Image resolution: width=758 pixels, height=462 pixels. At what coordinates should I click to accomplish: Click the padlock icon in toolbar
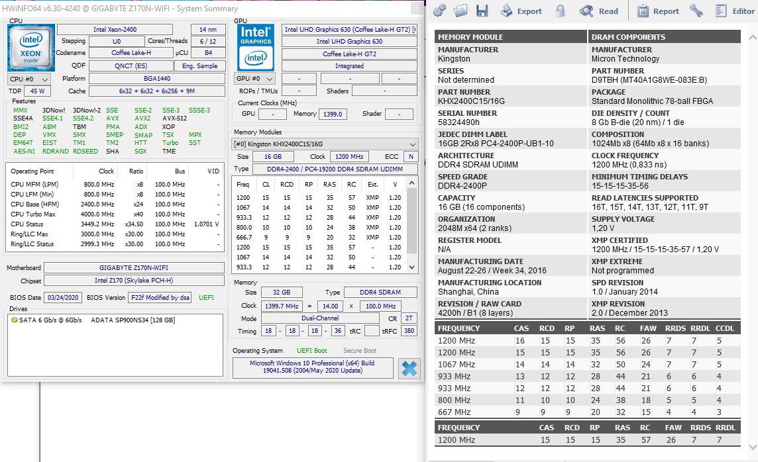(x=560, y=11)
